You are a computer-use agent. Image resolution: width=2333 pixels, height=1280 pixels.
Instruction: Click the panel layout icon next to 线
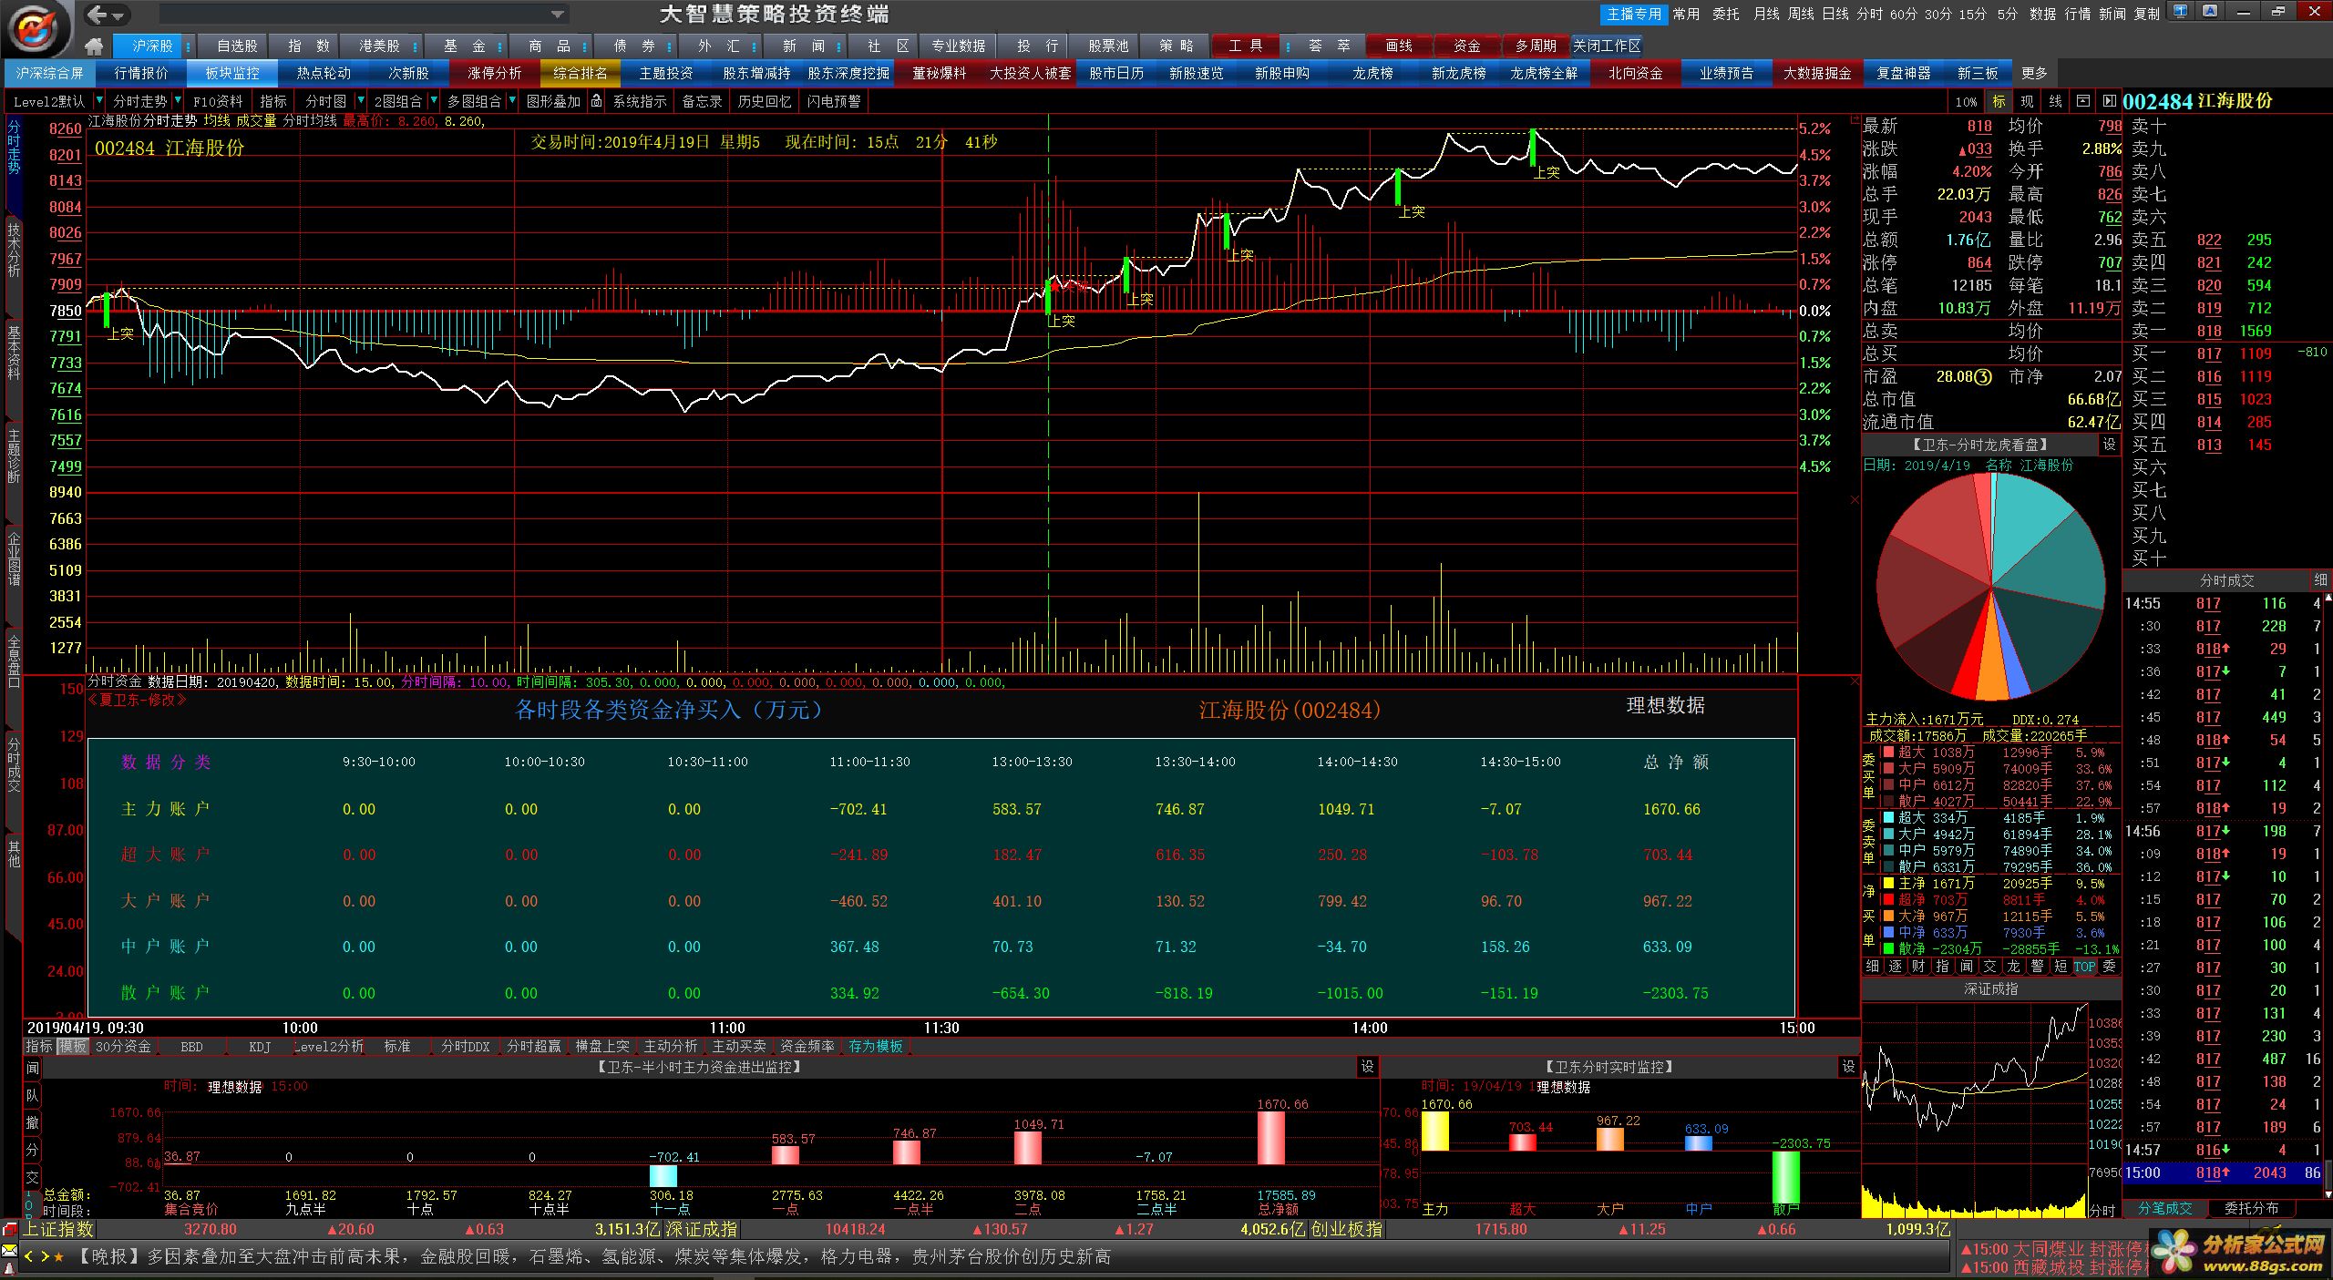(x=2082, y=101)
